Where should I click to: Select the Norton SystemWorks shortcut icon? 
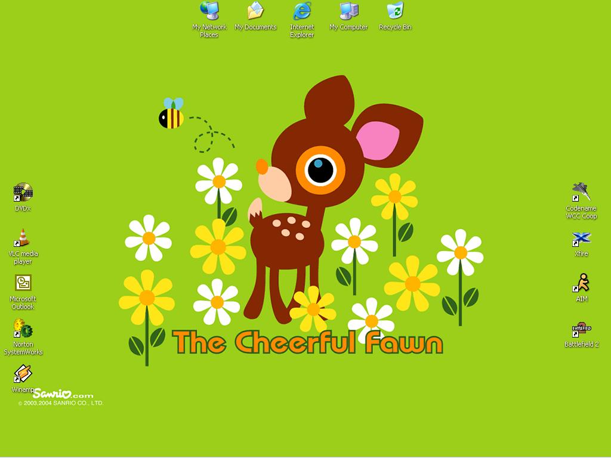[x=23, y=328]
